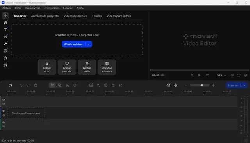Click the subtitles CC icon in timeline toolbar
Image resolution: width=250 pixels, height=143 pixels.
91,85
